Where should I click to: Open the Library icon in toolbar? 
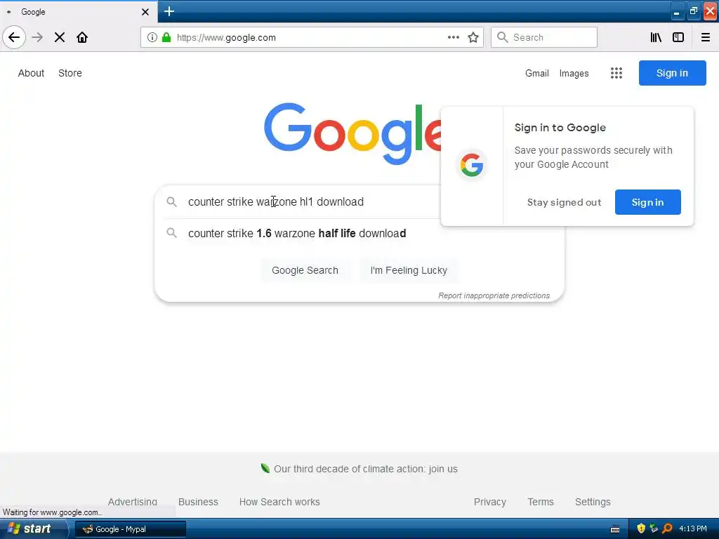click(x=656, y=37)
